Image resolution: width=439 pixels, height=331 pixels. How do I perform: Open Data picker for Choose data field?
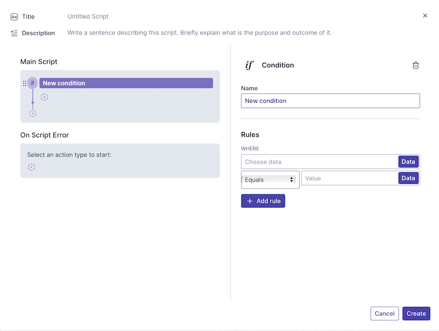point(408,162)
